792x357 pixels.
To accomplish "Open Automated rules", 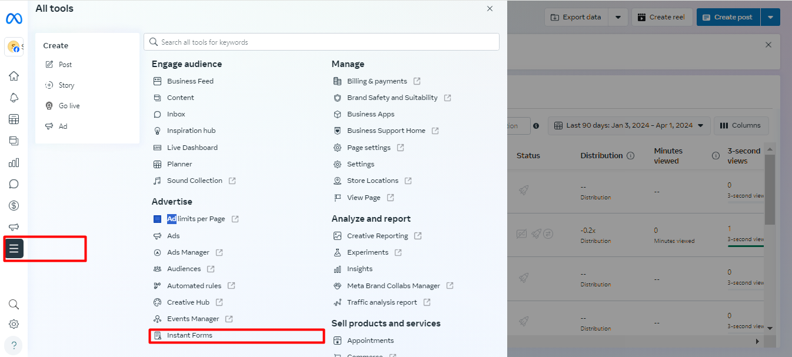I will 194,286.
